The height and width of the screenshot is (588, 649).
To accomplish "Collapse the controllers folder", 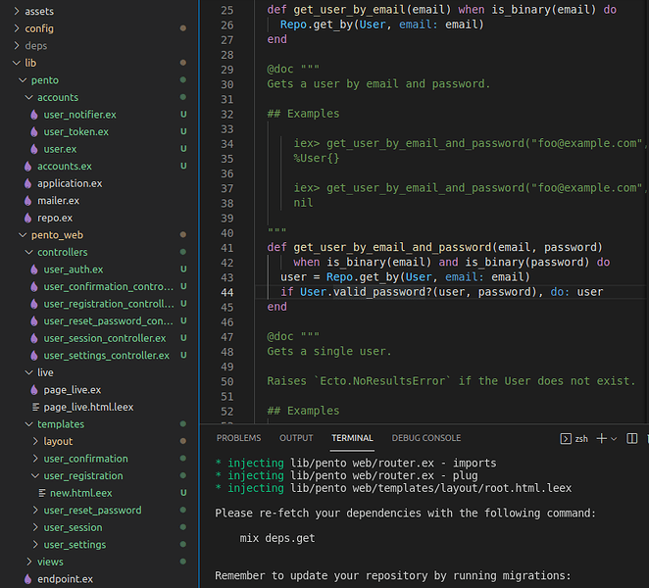I will [29, 253].
